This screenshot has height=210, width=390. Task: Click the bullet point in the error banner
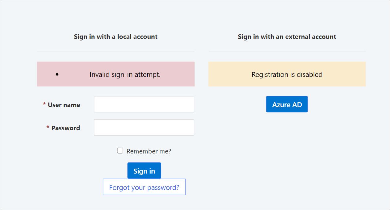pos(57,74)
